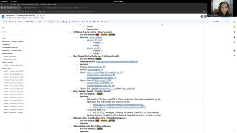Open the Bug Triage tracking board URL
237x133 pixels.
tap(117, 62)
